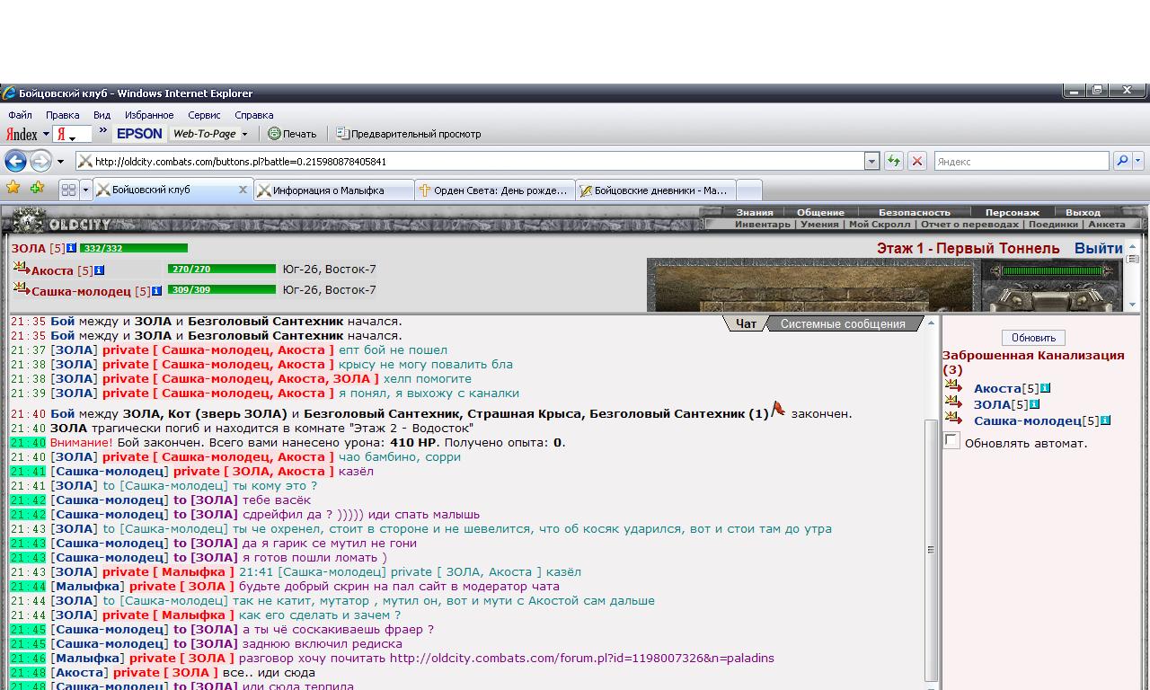Open the Персонаж game menu
Viewport: 1150px width, 690px height.
1012,213
